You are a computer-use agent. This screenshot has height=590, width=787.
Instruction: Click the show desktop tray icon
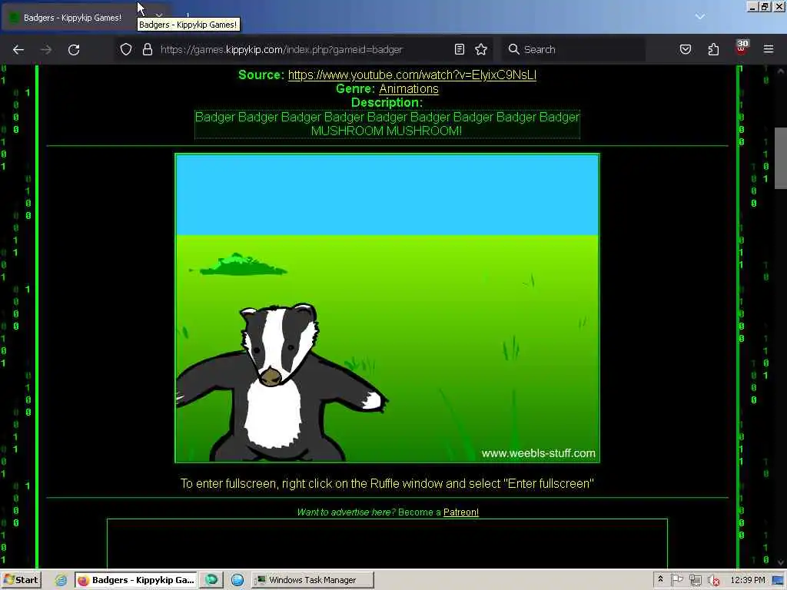coord(779,580)
